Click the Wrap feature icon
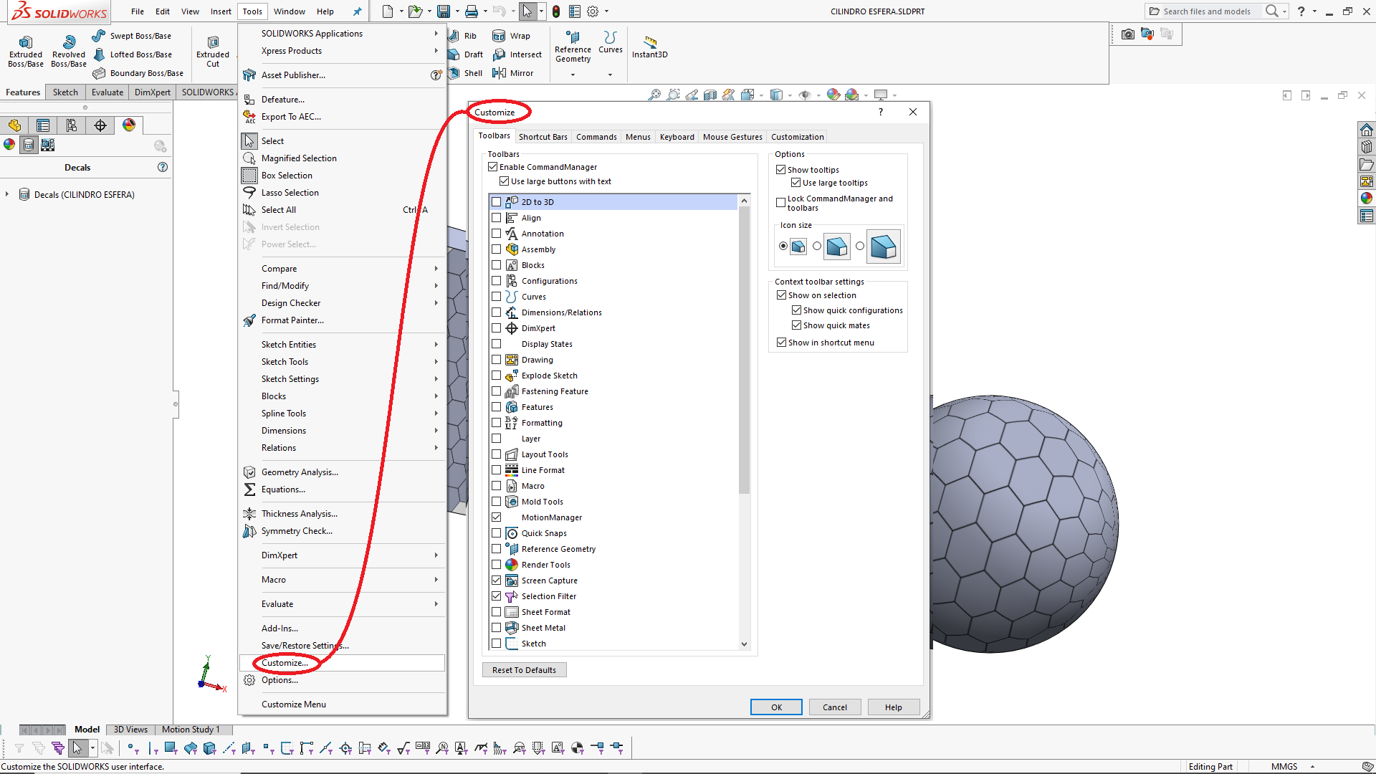Screen dimensions: 1376x774 (500, 36)
